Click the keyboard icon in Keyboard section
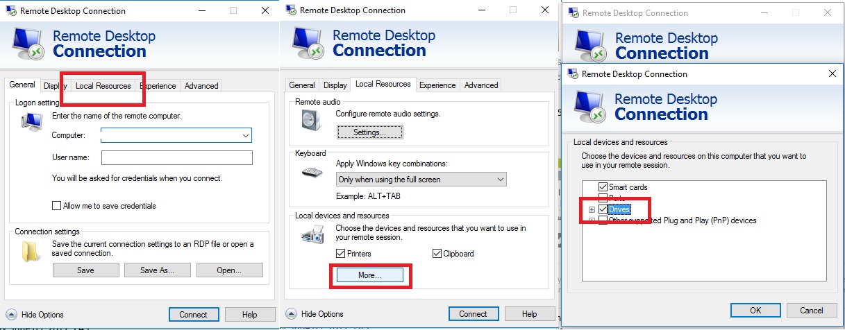The width and height of the screenshot is (845, 330). coord(312,171)
